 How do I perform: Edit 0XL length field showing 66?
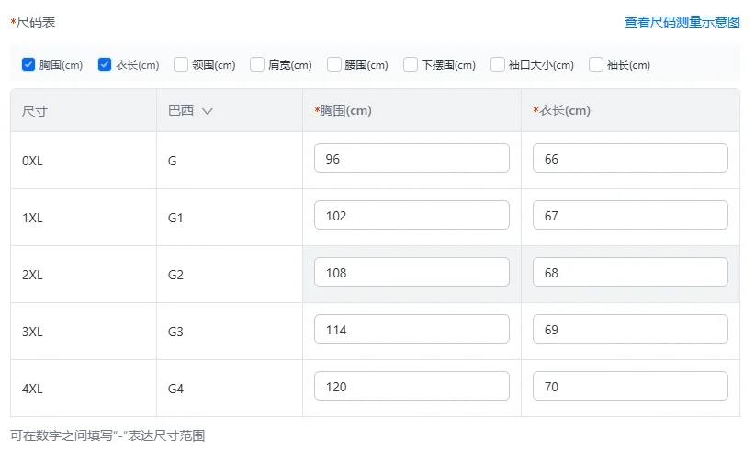(x=630, y=158)
